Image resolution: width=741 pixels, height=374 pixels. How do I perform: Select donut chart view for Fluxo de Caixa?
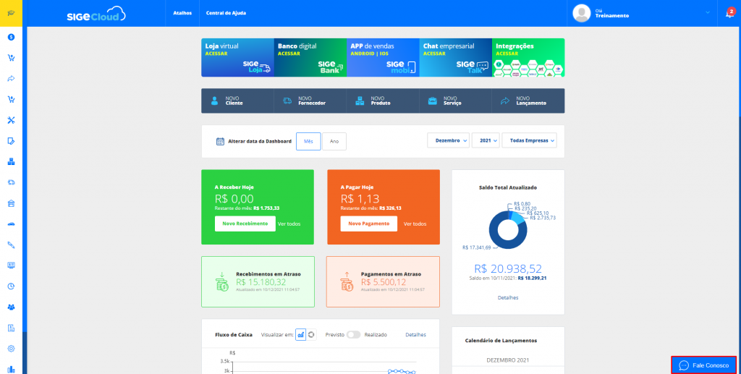coord(311,334)
